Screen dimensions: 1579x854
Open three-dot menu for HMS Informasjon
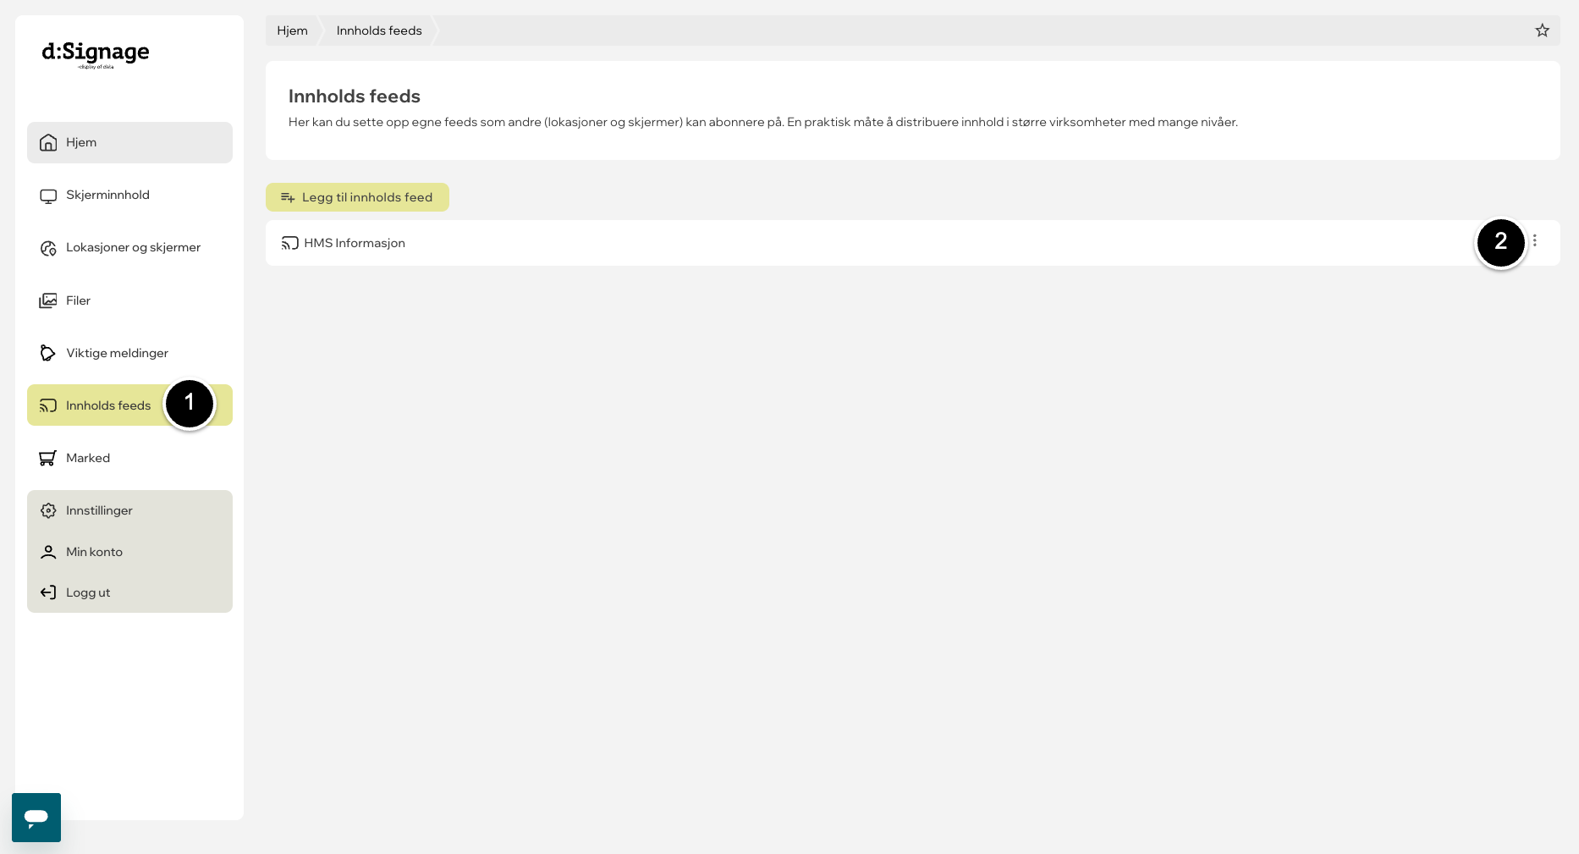point(1534,241)
